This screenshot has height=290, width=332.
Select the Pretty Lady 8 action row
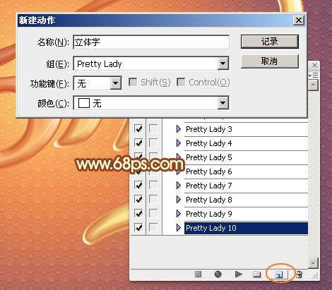point(246,200)
